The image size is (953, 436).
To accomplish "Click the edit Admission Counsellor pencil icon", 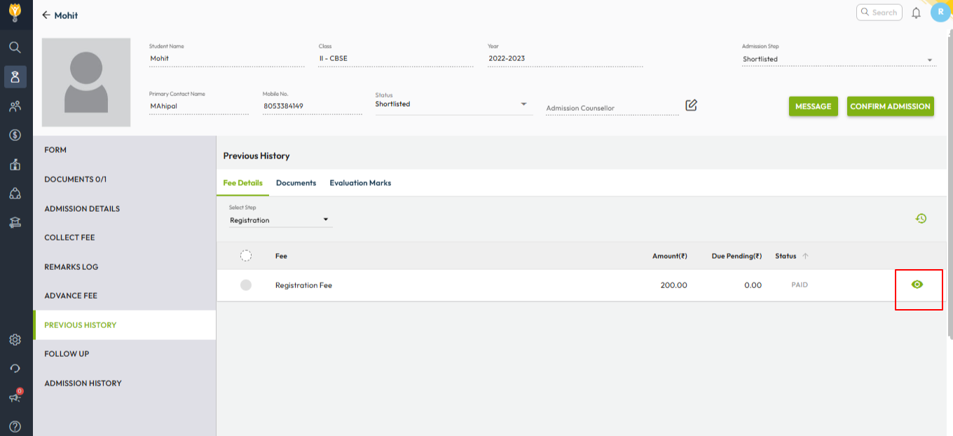I will [x=691, y=105].
